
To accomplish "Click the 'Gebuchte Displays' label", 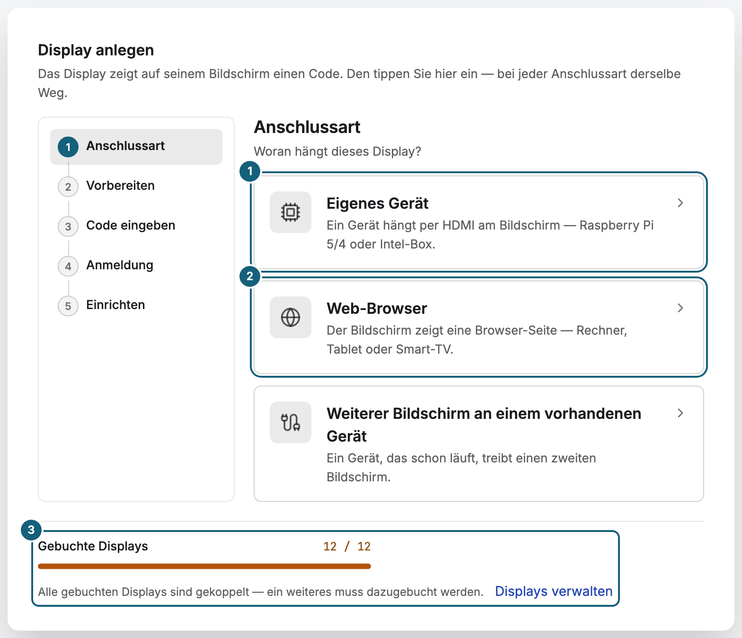I will pos(93,546).
